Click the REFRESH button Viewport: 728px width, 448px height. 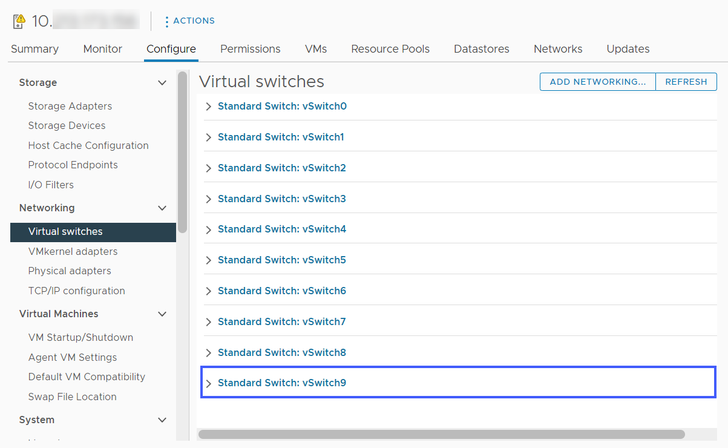coord(686,82)
